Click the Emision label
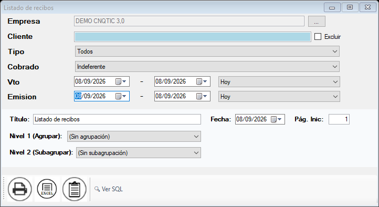This screenshot has width=379, height=207. (22, 97)
